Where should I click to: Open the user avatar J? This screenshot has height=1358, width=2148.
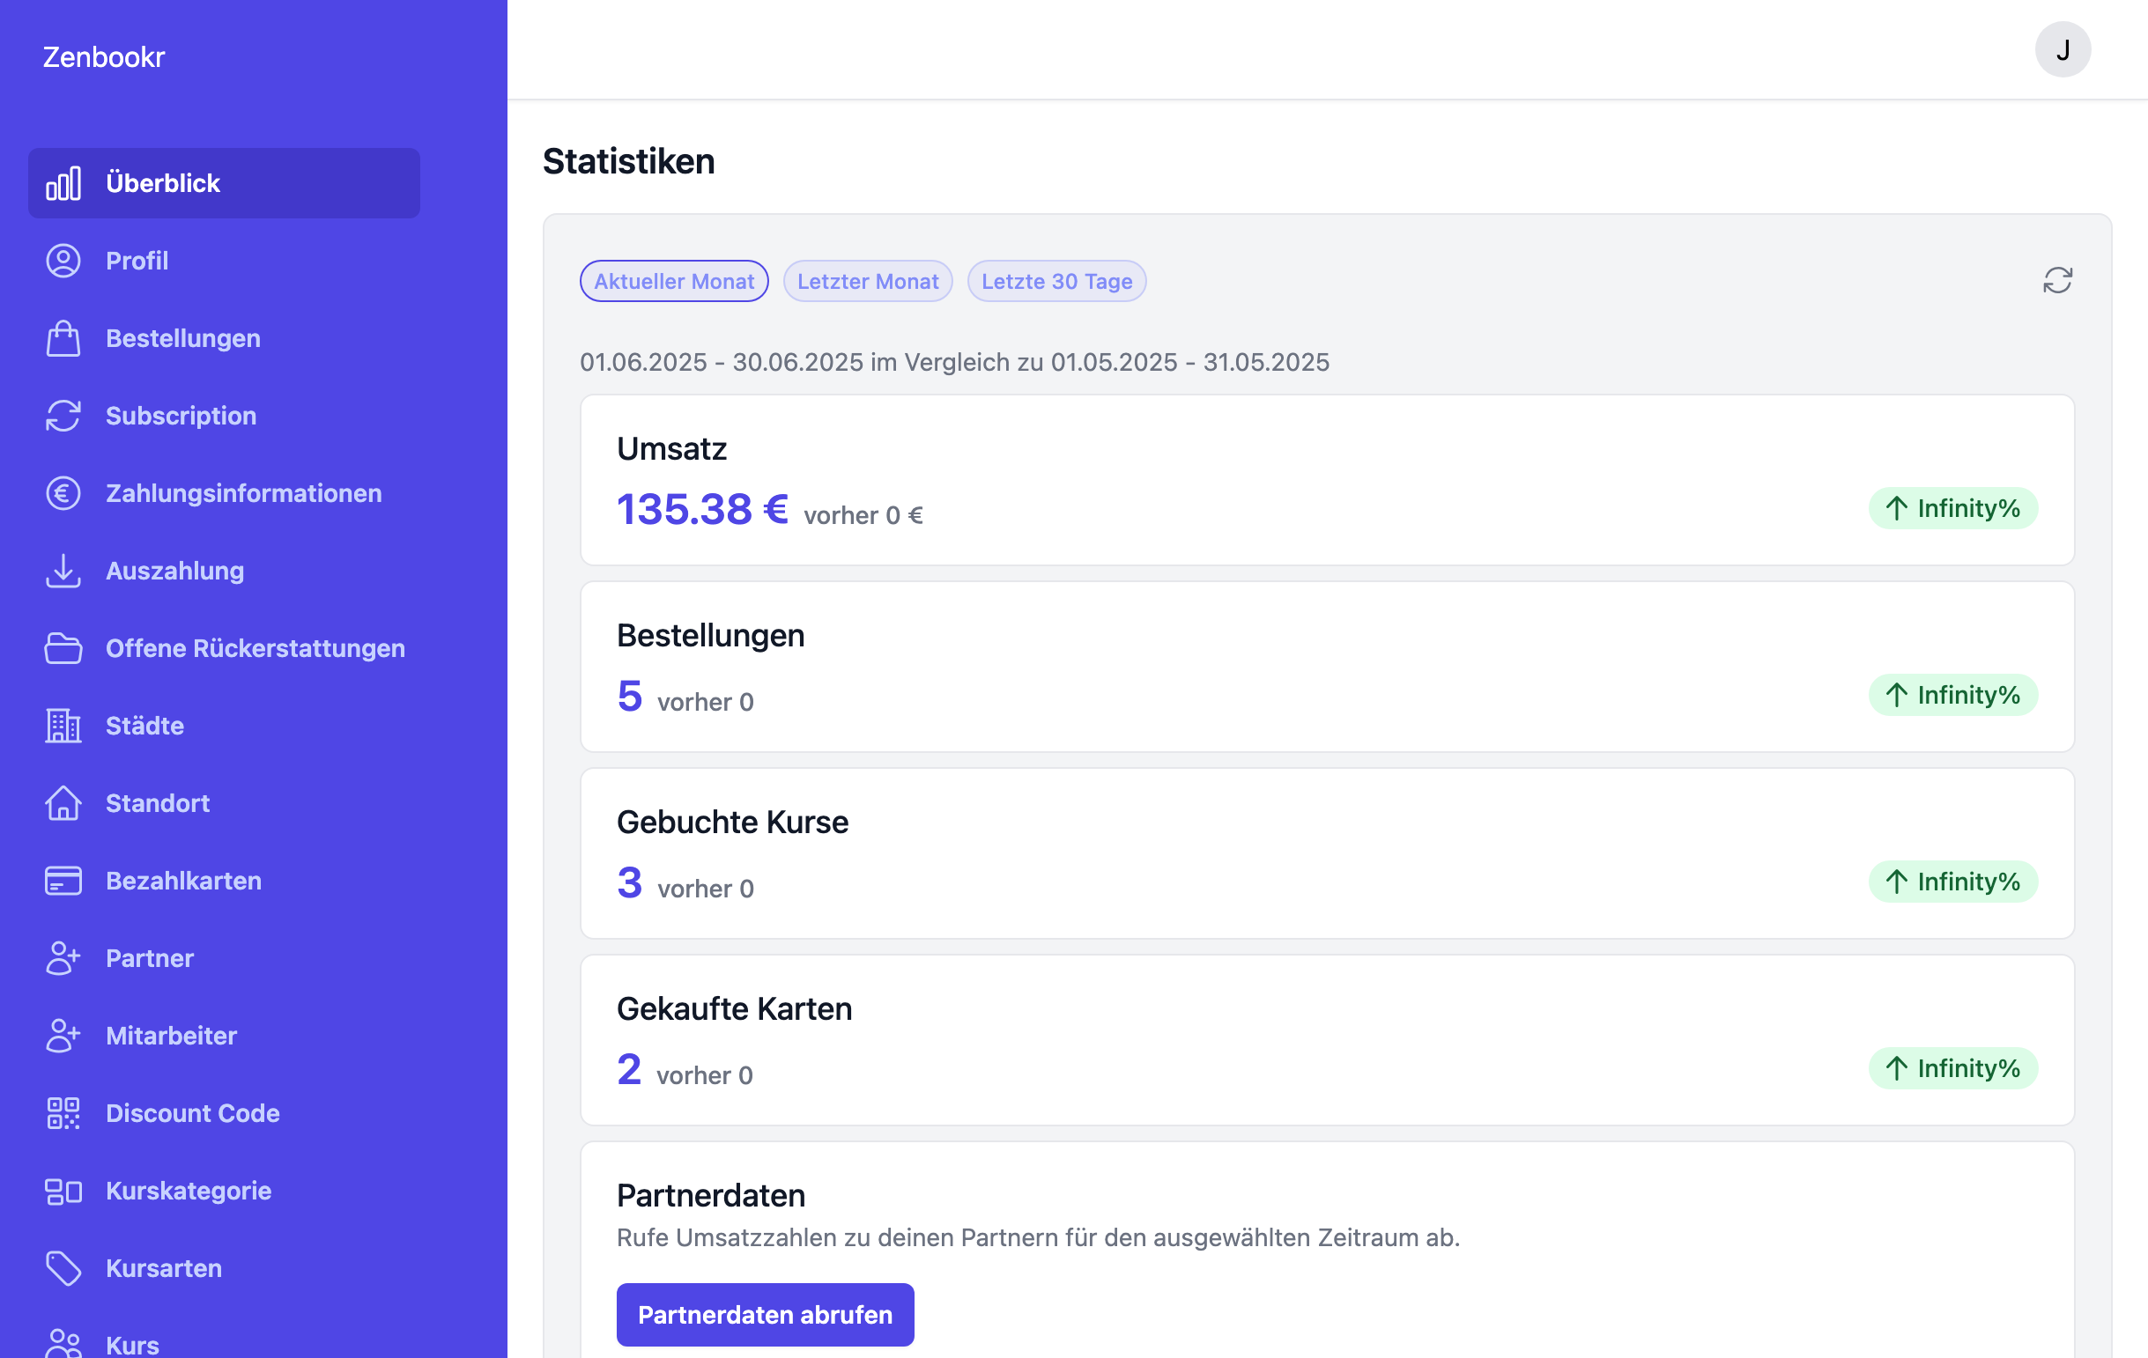2063,49
